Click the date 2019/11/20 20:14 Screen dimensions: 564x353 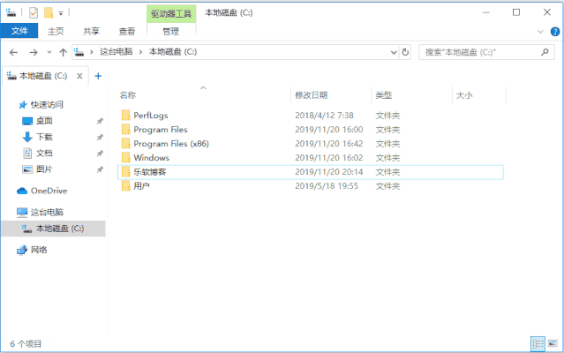coord(328,172)
